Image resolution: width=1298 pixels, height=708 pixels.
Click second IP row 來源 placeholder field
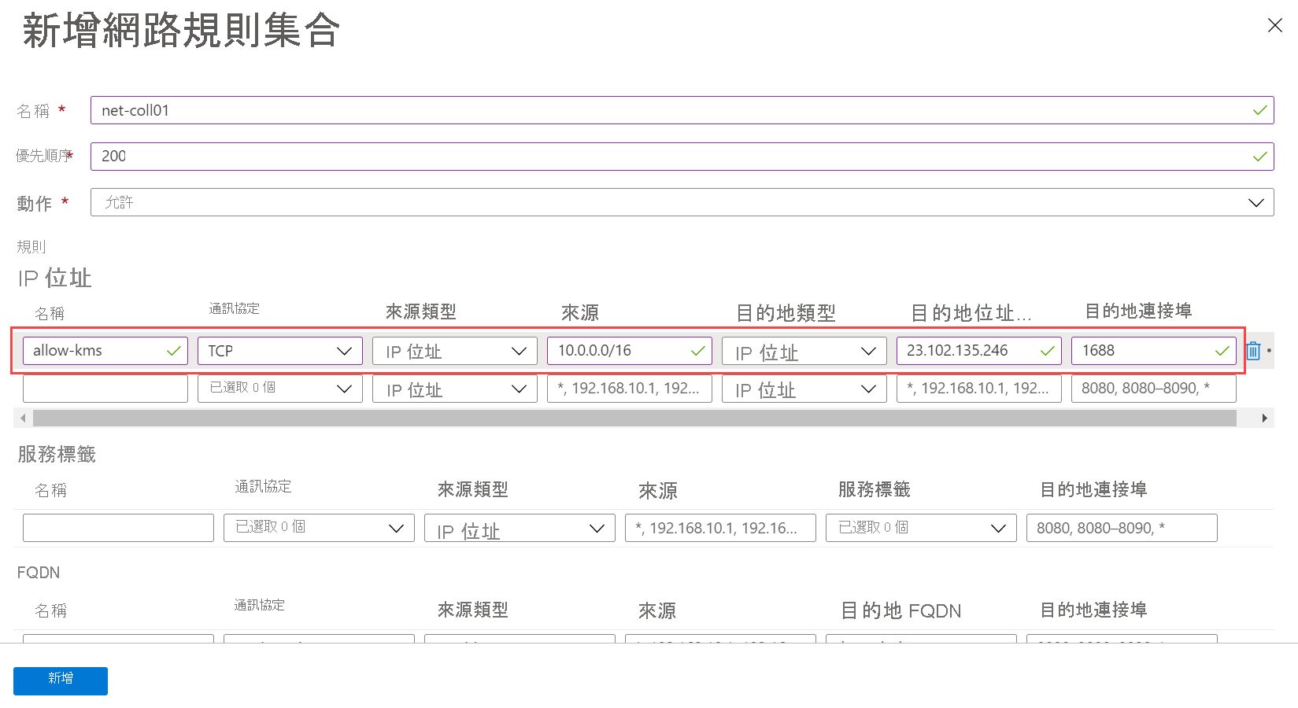pyautogui.click(x=630, y=389)
